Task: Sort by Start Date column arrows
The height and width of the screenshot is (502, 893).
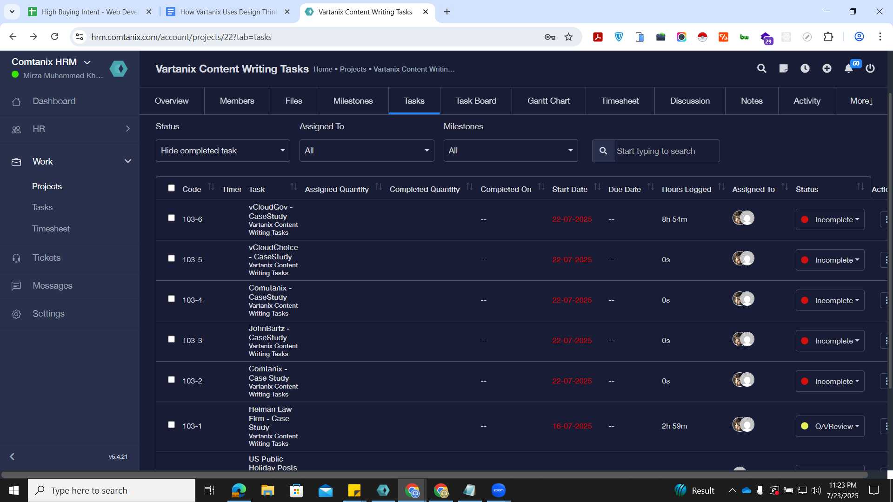Action: (x=597, y=187)
